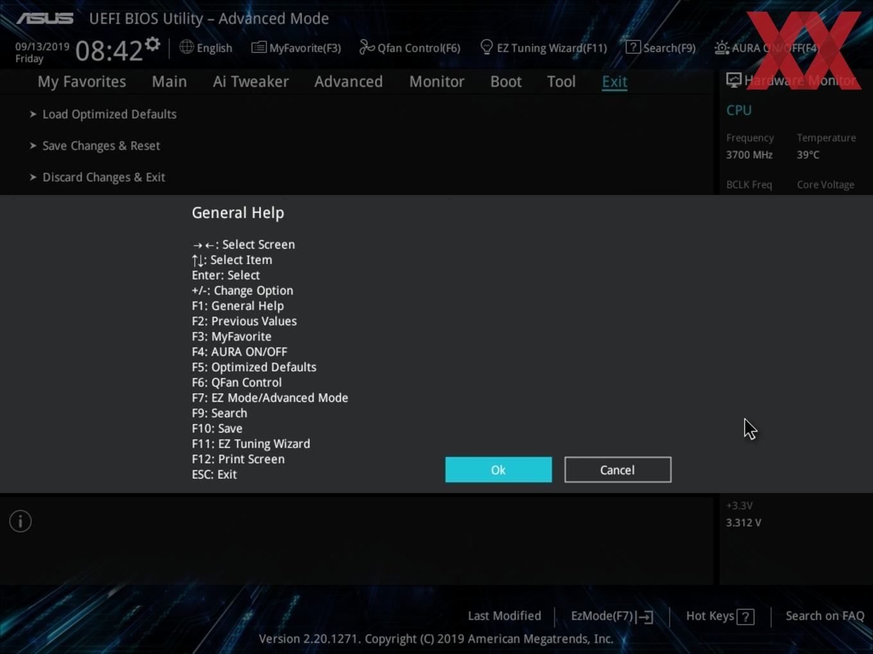Click the General Help title

pyautogui.click(x=238, y=213)
